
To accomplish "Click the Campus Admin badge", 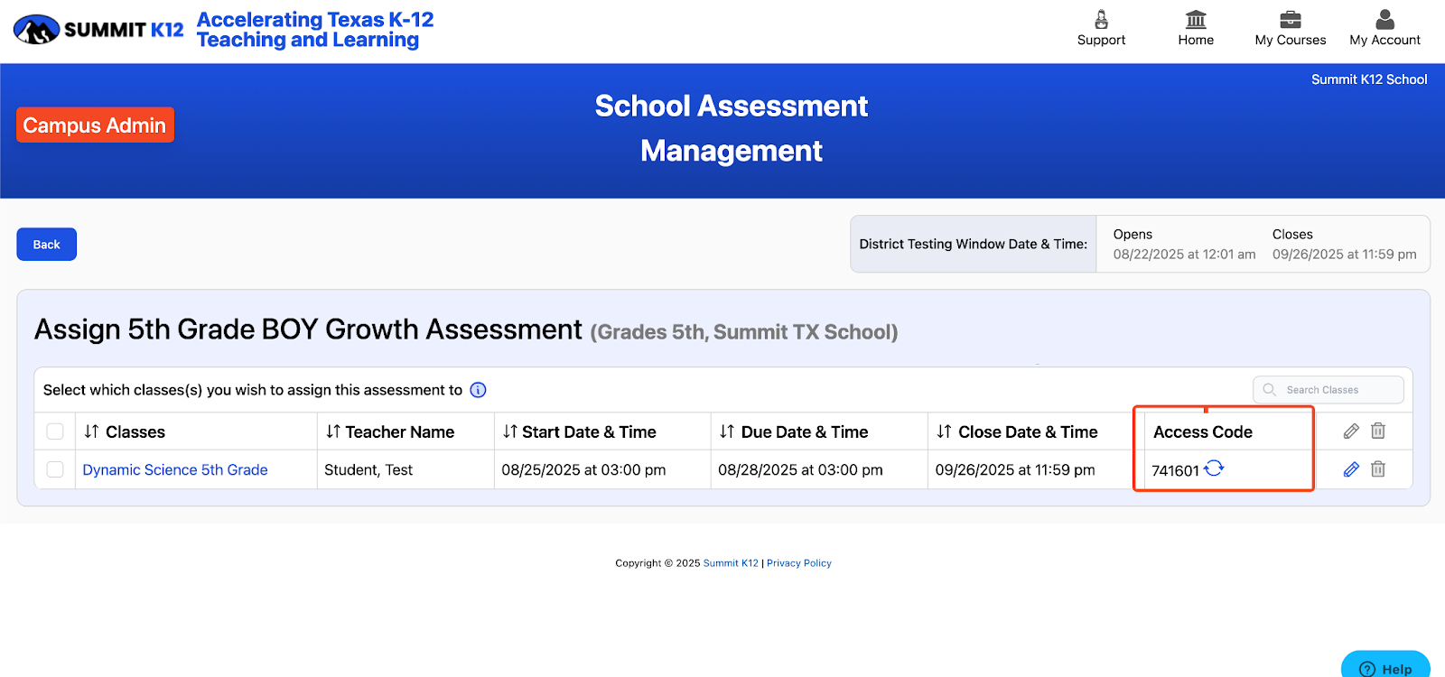I will click(95, 125).
